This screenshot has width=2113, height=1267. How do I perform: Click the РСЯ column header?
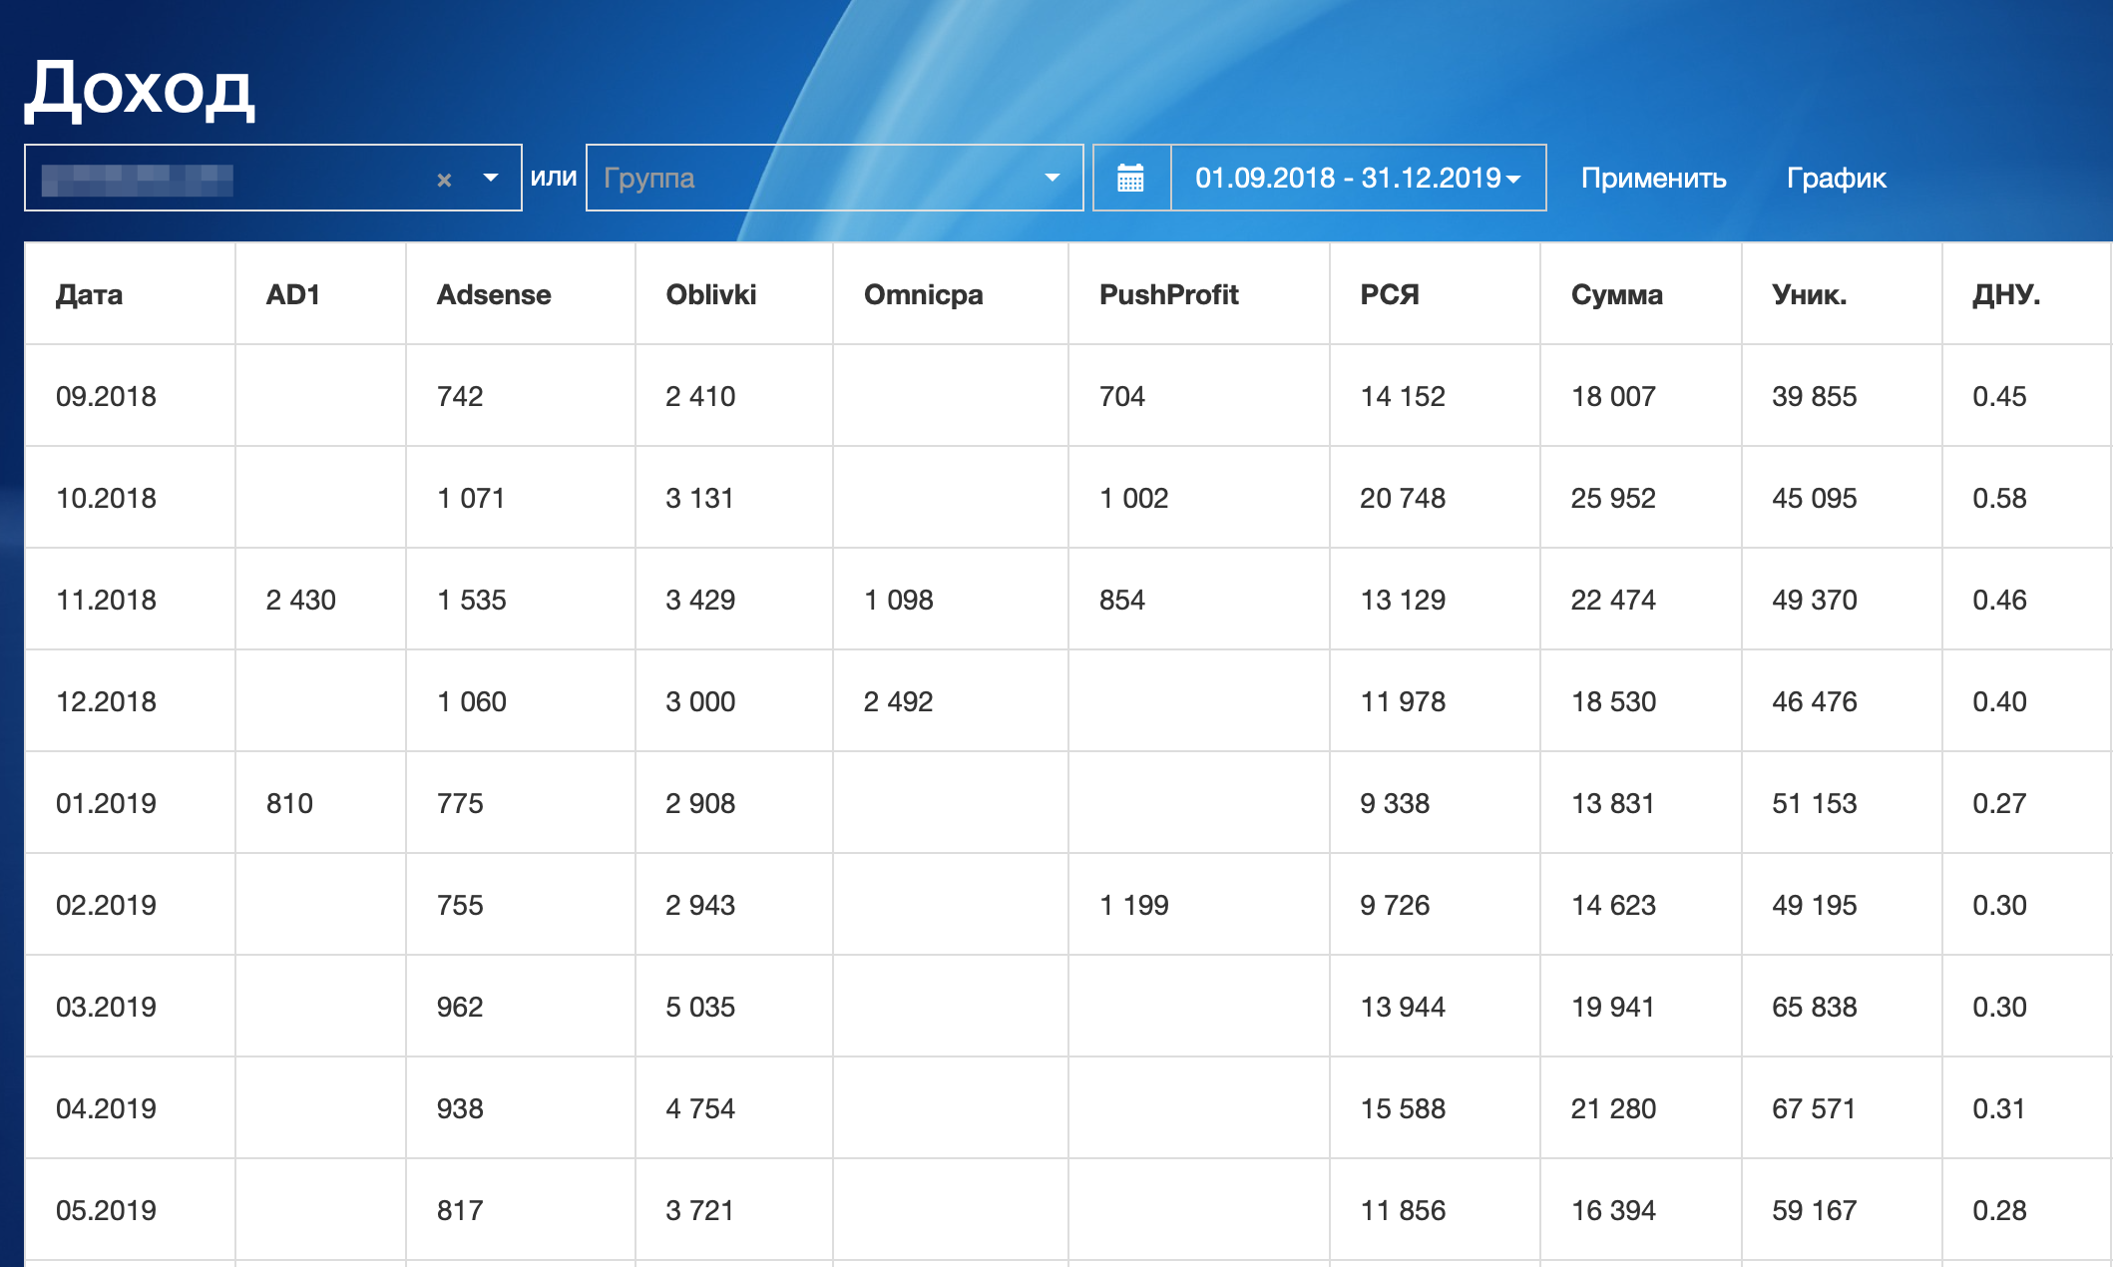tap(1389, 295)
